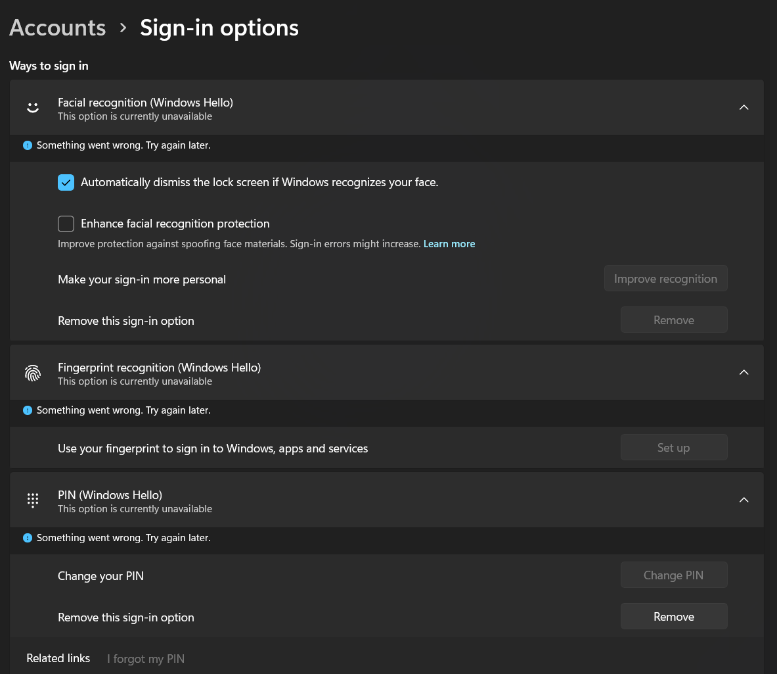Remove the PIN sign-in option

point(674,617)
